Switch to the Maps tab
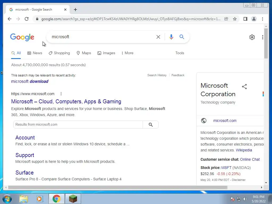272x204 pixels. pyautogui.click(x=84, y=53)
